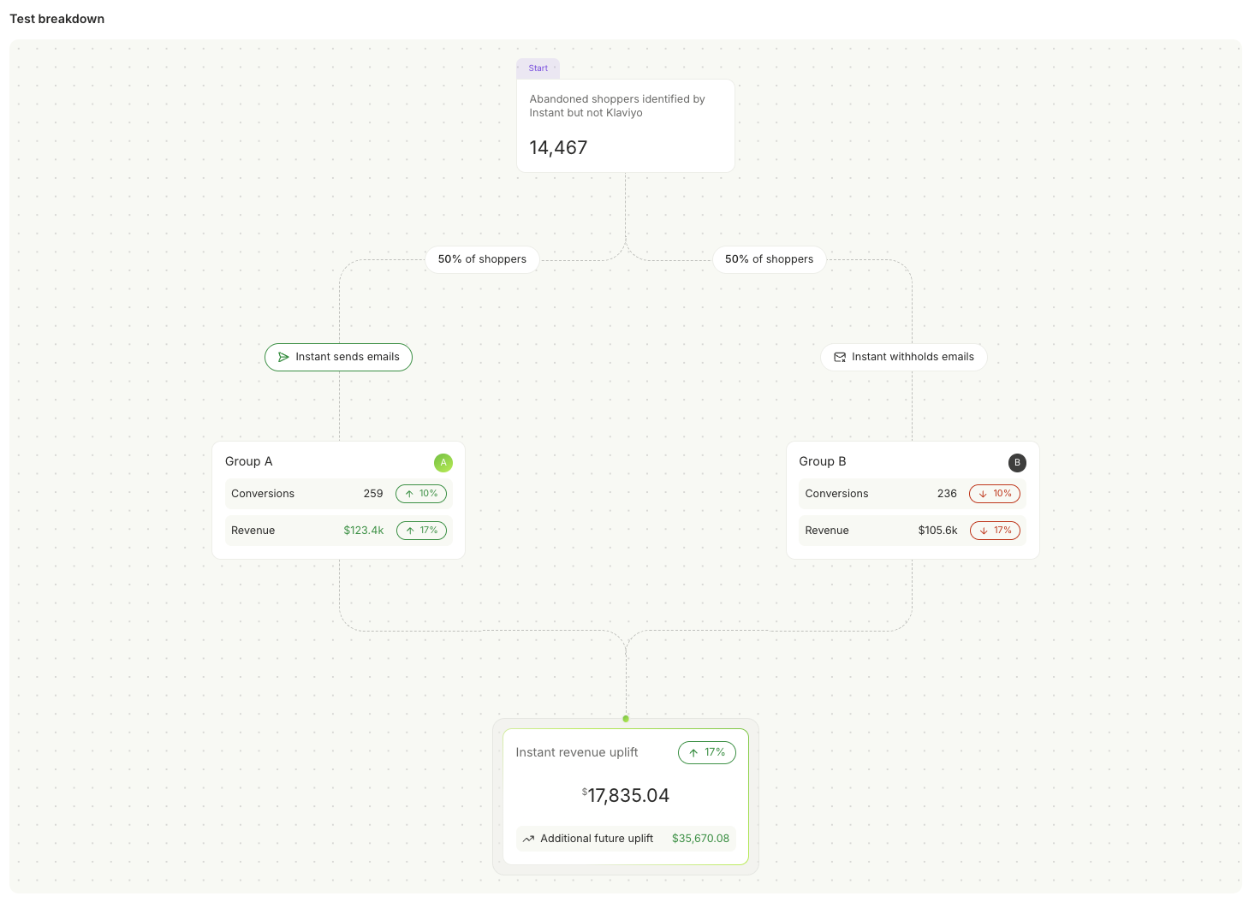Click the Instant sends emails pill
The image size is (1249, 902).
(338, 358)
